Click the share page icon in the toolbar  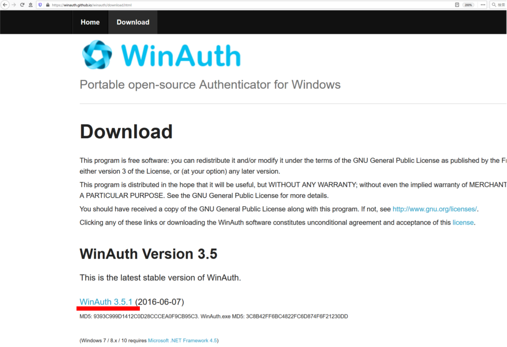pyautogui.click(x=30, y=5)
